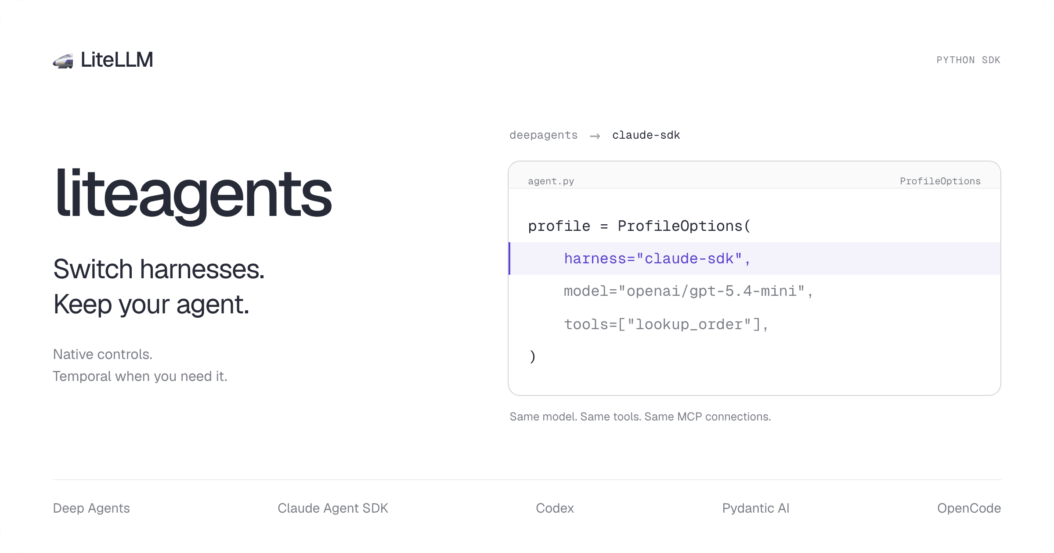Click the Deep Agents footer item
The height and width of the screenshot is (553, 1054).
91,508
